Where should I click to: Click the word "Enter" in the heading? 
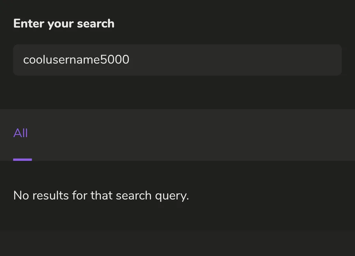[28, 24]
